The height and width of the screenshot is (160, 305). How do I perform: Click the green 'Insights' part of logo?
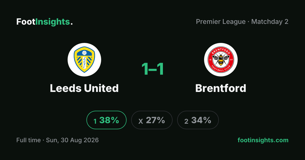click(x=53, y=22)
